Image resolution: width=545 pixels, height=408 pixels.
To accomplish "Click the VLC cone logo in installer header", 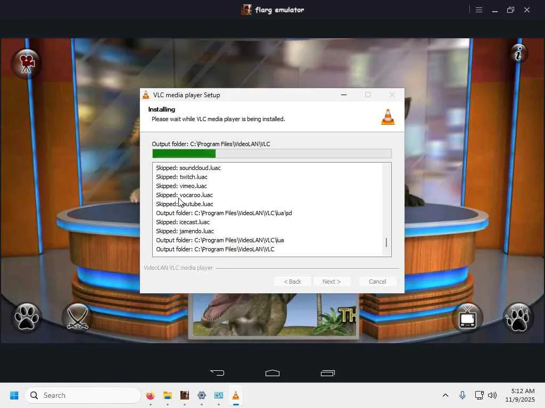I will point(388,116).
